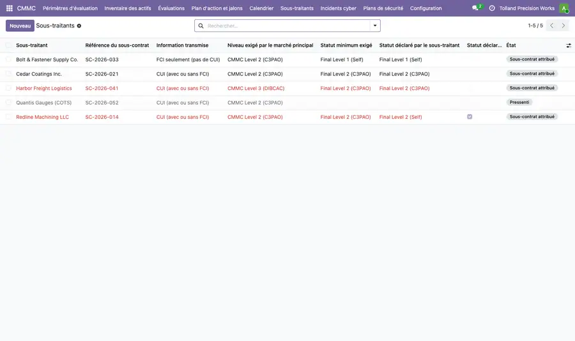Sort by Sous-traitant column header

click(31, 45)
